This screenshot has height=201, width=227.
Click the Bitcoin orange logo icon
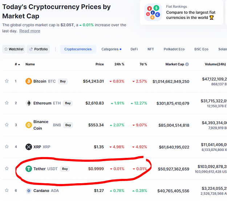click(29, 81)
